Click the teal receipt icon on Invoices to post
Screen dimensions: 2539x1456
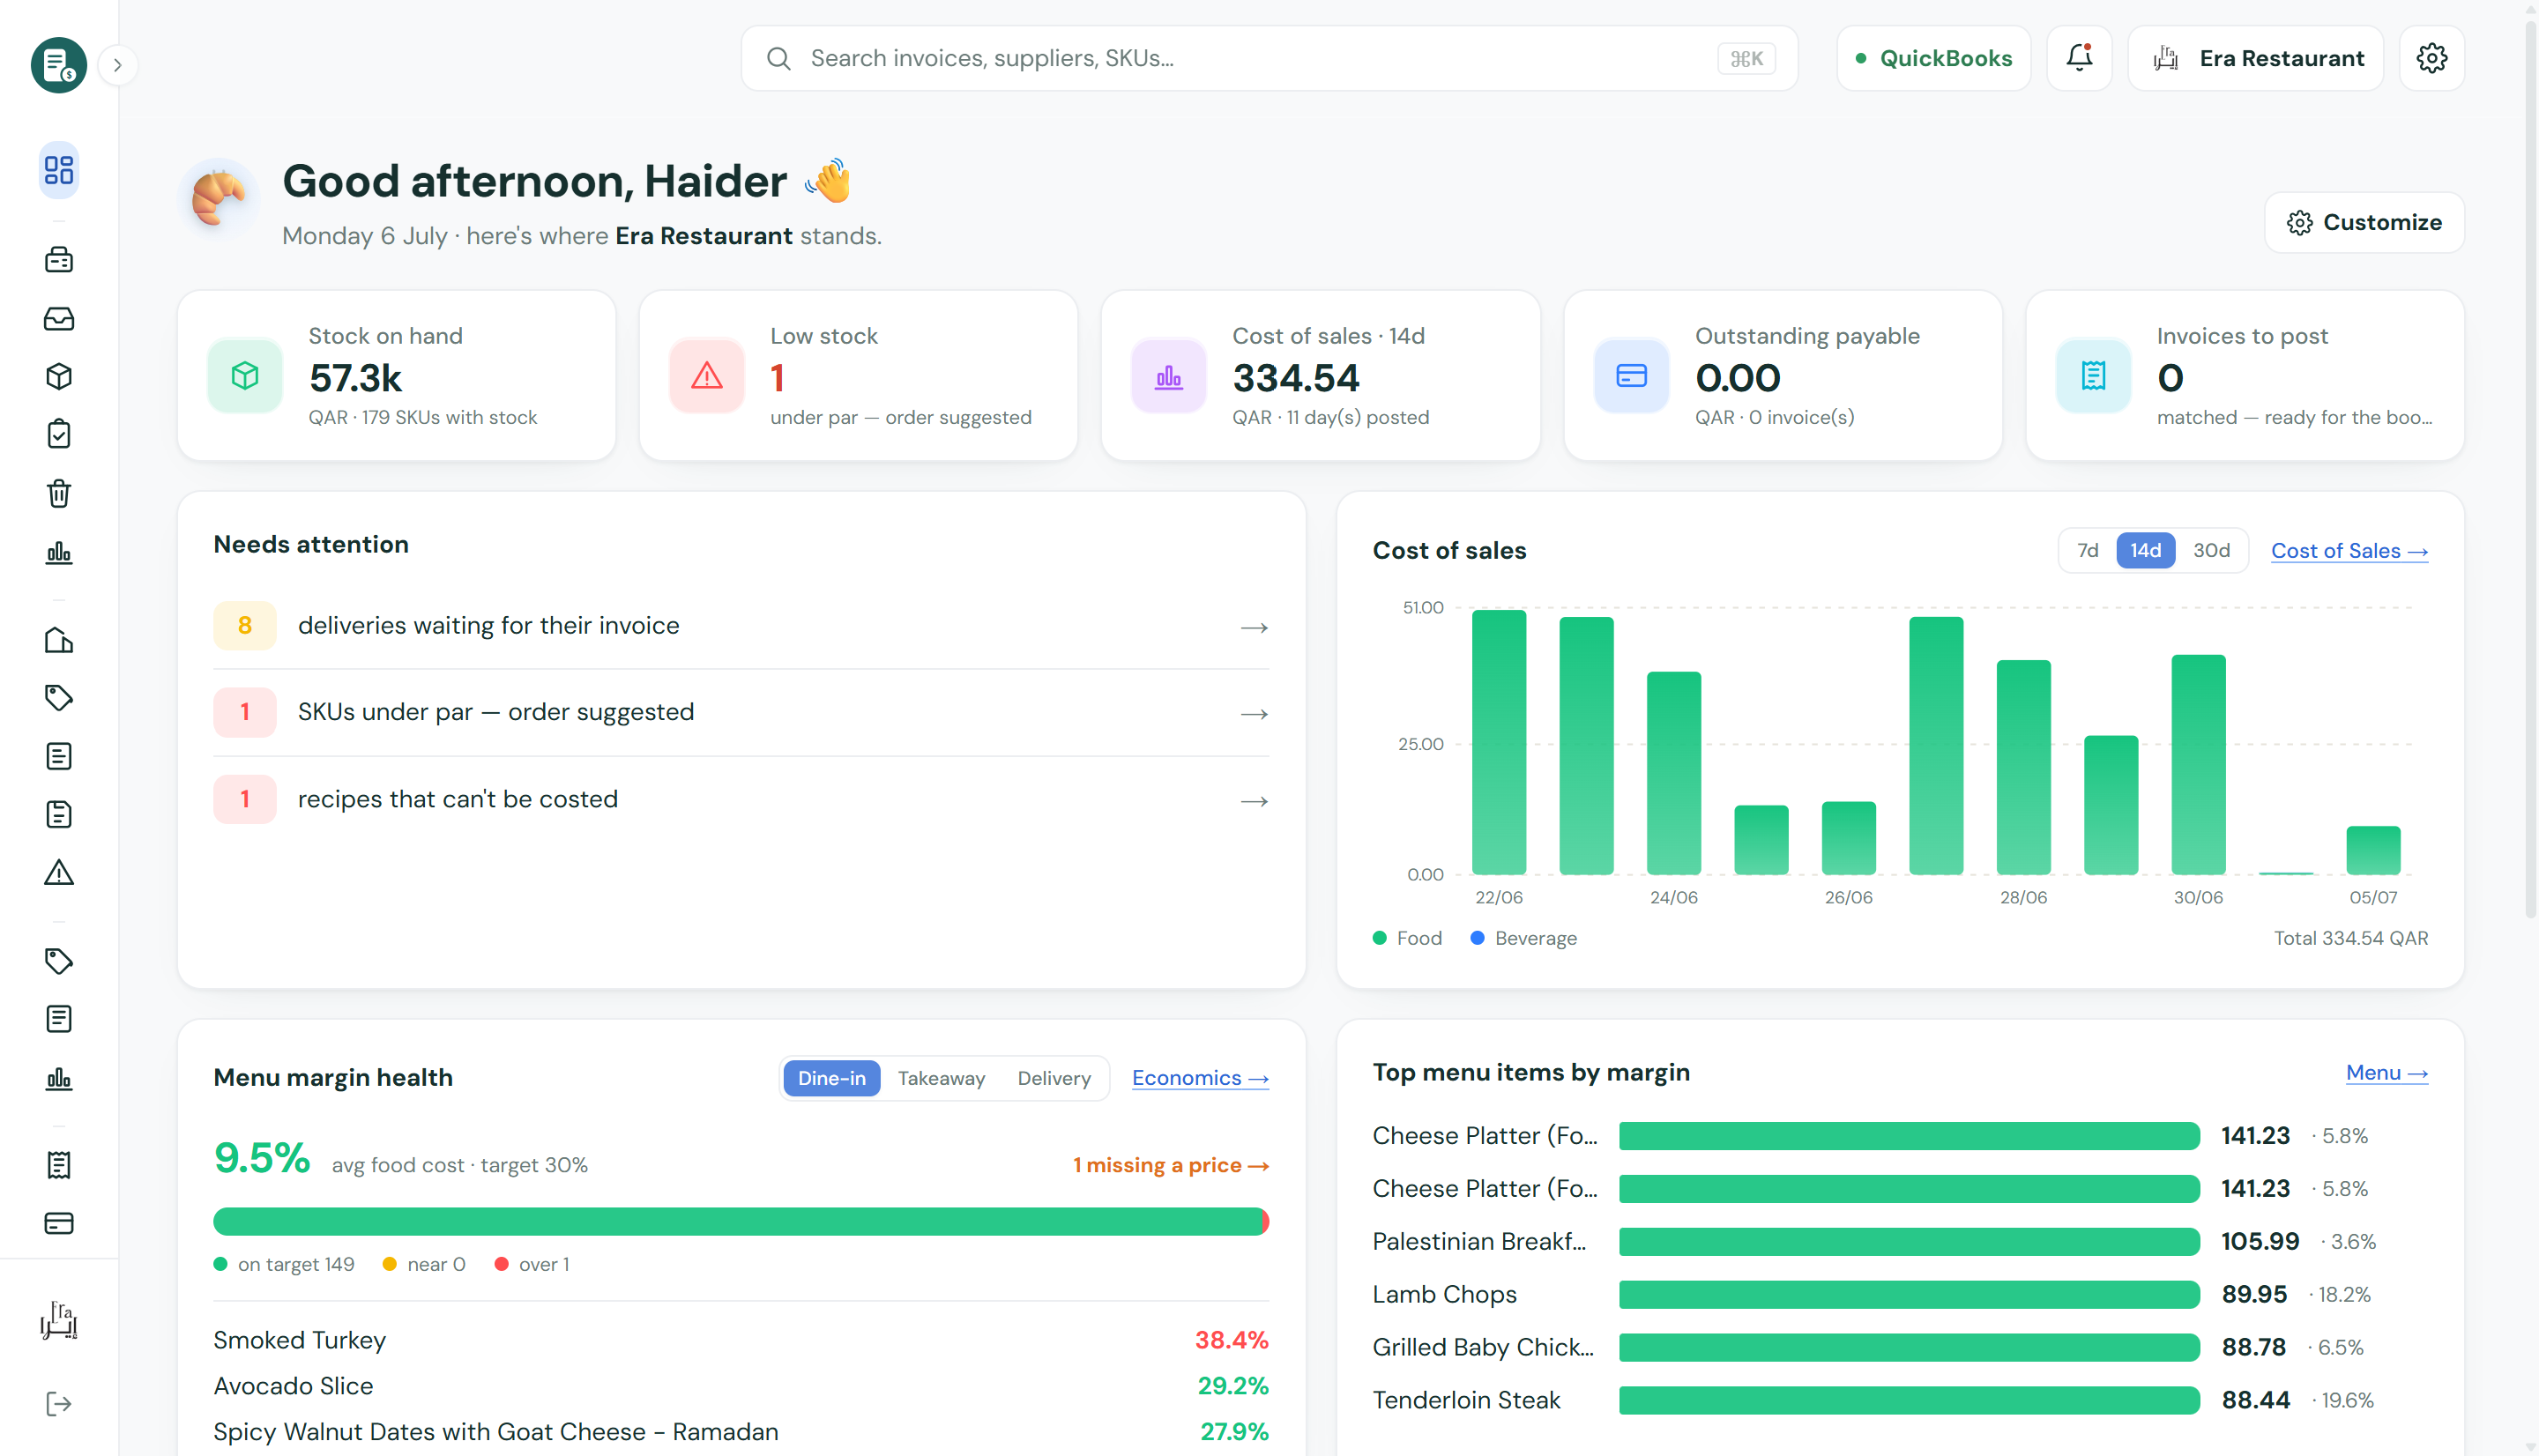point(2093,376)
